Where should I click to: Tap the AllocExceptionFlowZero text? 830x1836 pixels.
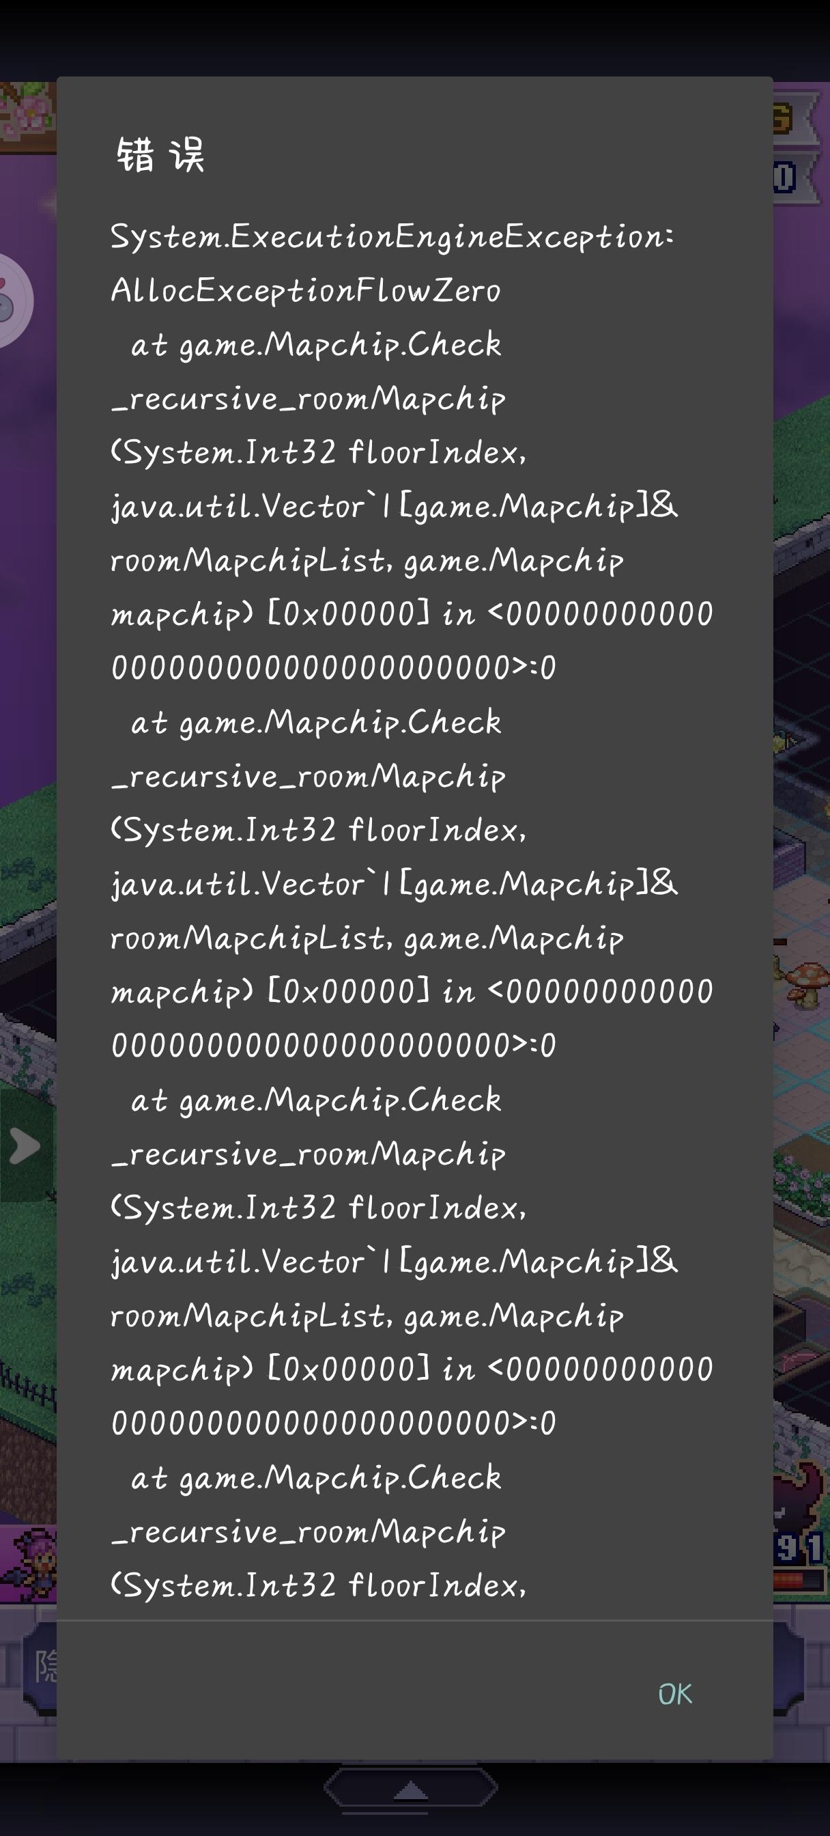tap(306, 290)
